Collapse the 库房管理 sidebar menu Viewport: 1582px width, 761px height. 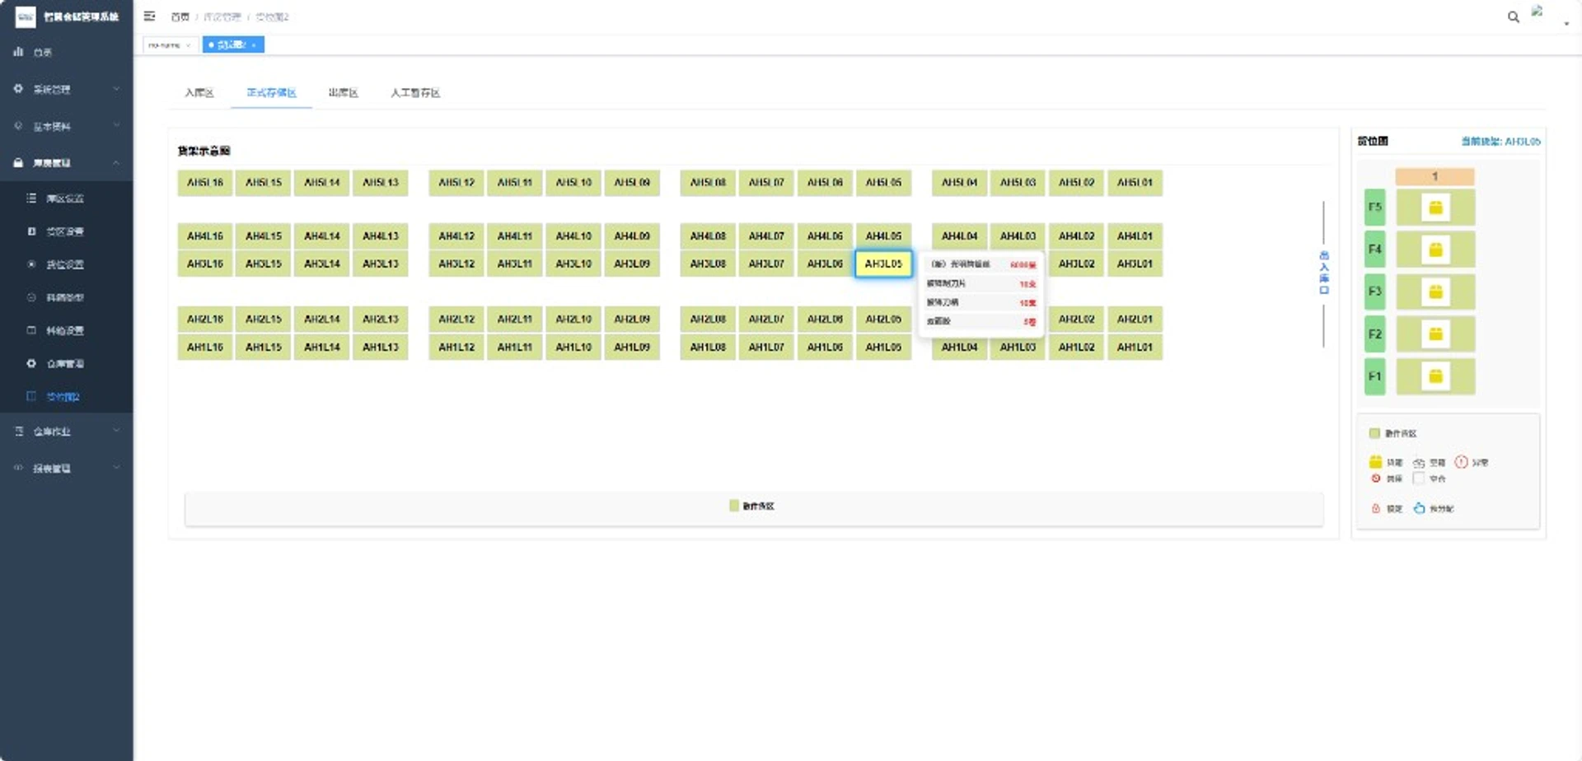[67, 163]
